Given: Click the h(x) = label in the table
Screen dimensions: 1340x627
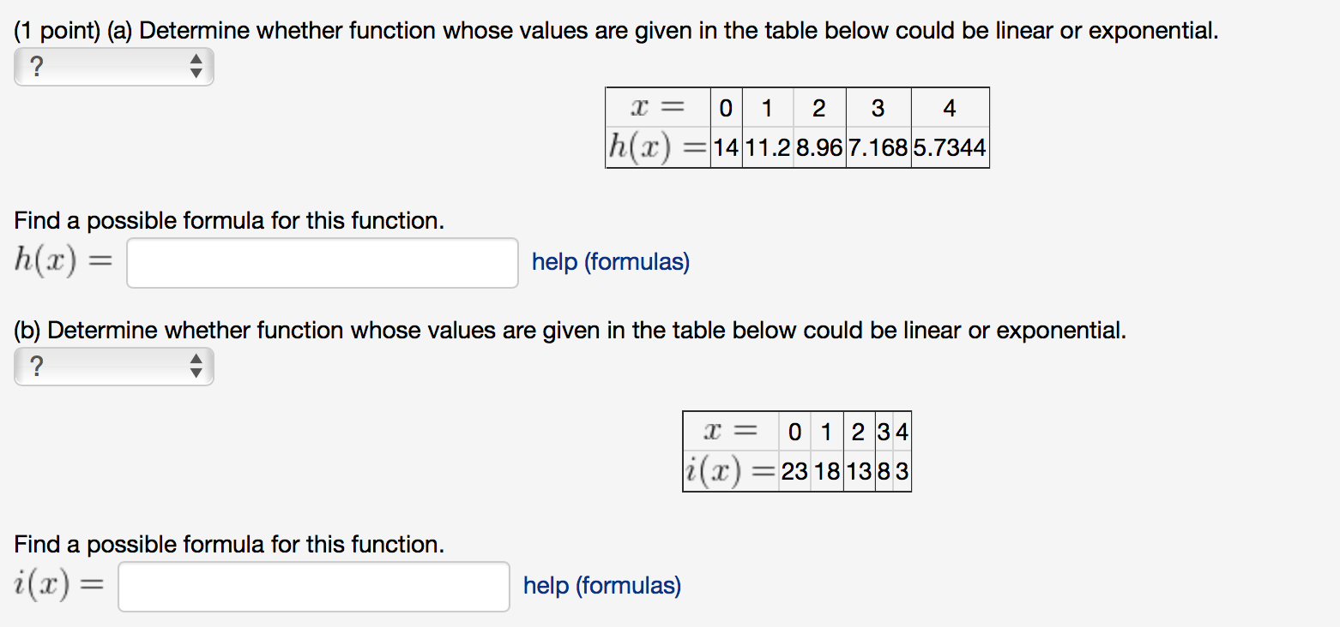Looking at the screenshot, I should tap(657, 146).
